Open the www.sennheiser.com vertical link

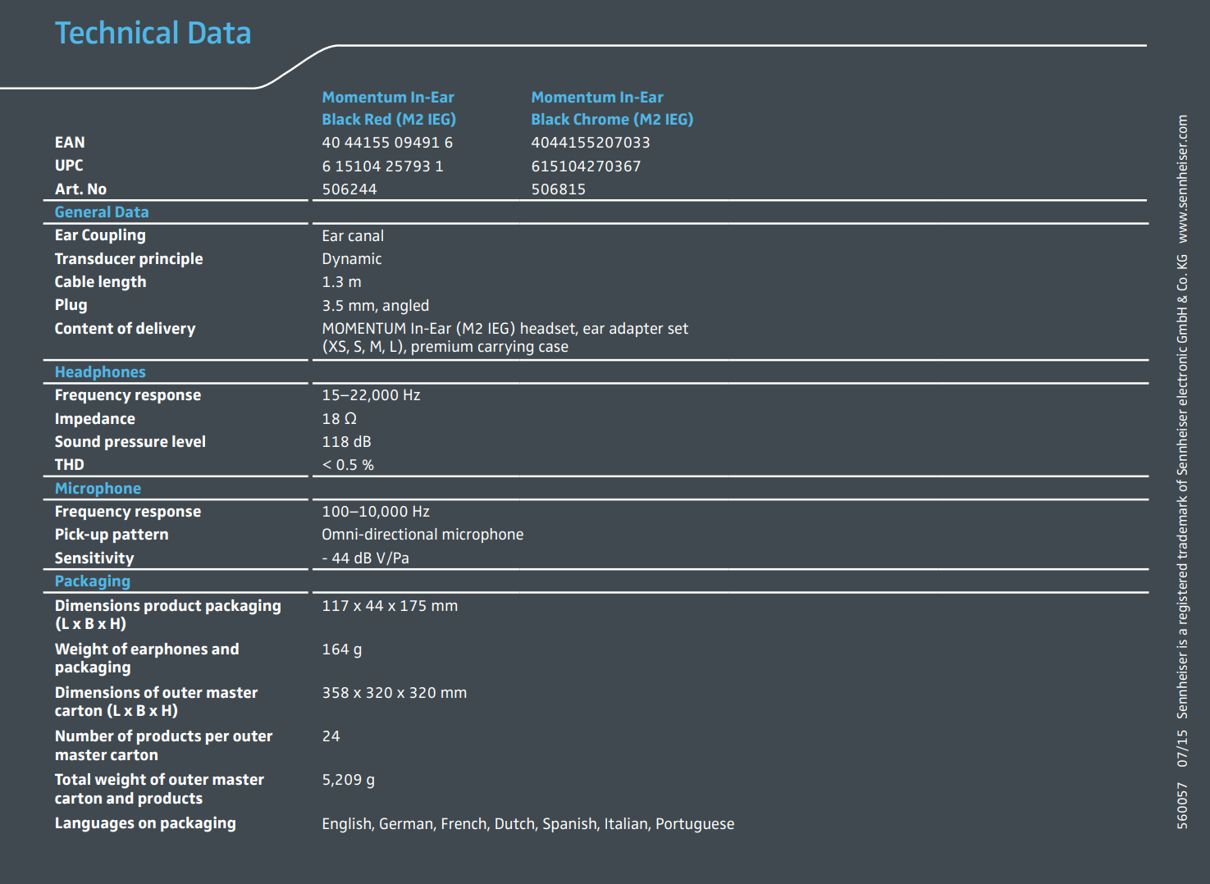[x=1182, y=179]
